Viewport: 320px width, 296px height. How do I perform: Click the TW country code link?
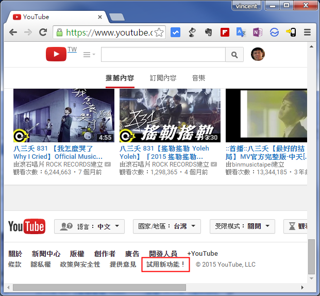pyautogui.click(x=72, y=50)
